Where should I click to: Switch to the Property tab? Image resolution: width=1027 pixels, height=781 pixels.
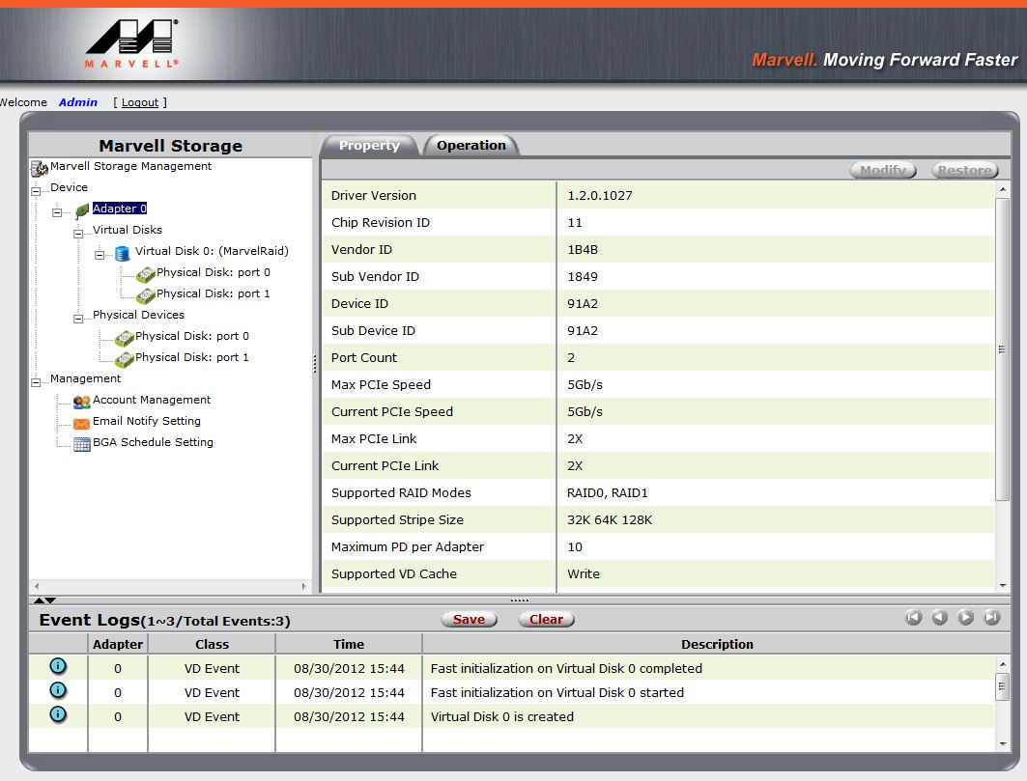coord(369,146)
